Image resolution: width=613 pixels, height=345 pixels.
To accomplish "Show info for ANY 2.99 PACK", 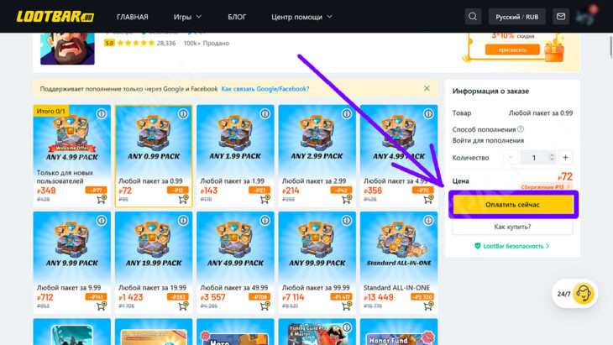I will tap(347, 114).
